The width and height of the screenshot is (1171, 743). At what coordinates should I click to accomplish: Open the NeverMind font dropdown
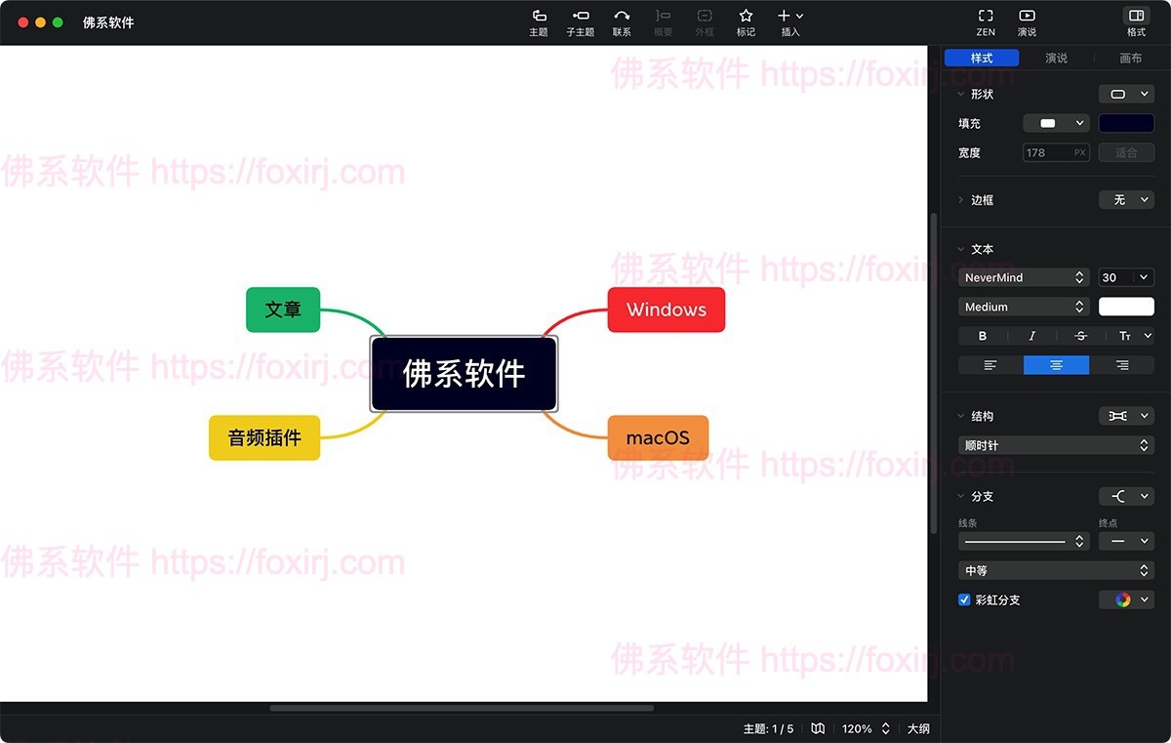[x=1024, y=277]
